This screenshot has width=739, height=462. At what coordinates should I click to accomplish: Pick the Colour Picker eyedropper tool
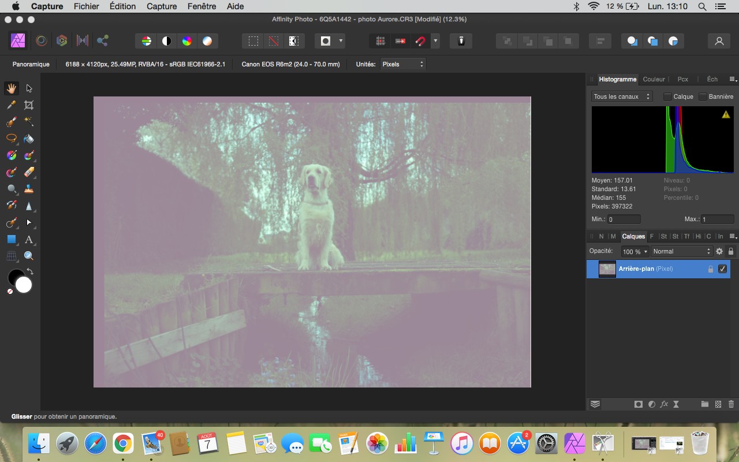(11, 105)
